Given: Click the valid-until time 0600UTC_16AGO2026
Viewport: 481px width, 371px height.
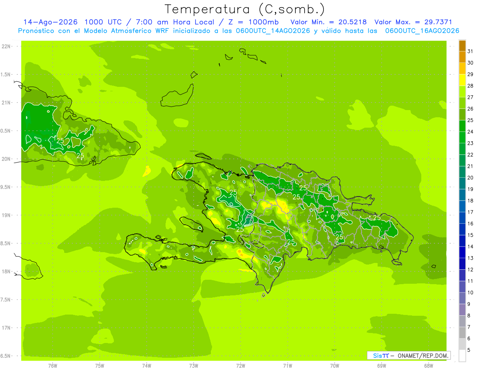Looking at the screenshot, I should coord(422,31).
